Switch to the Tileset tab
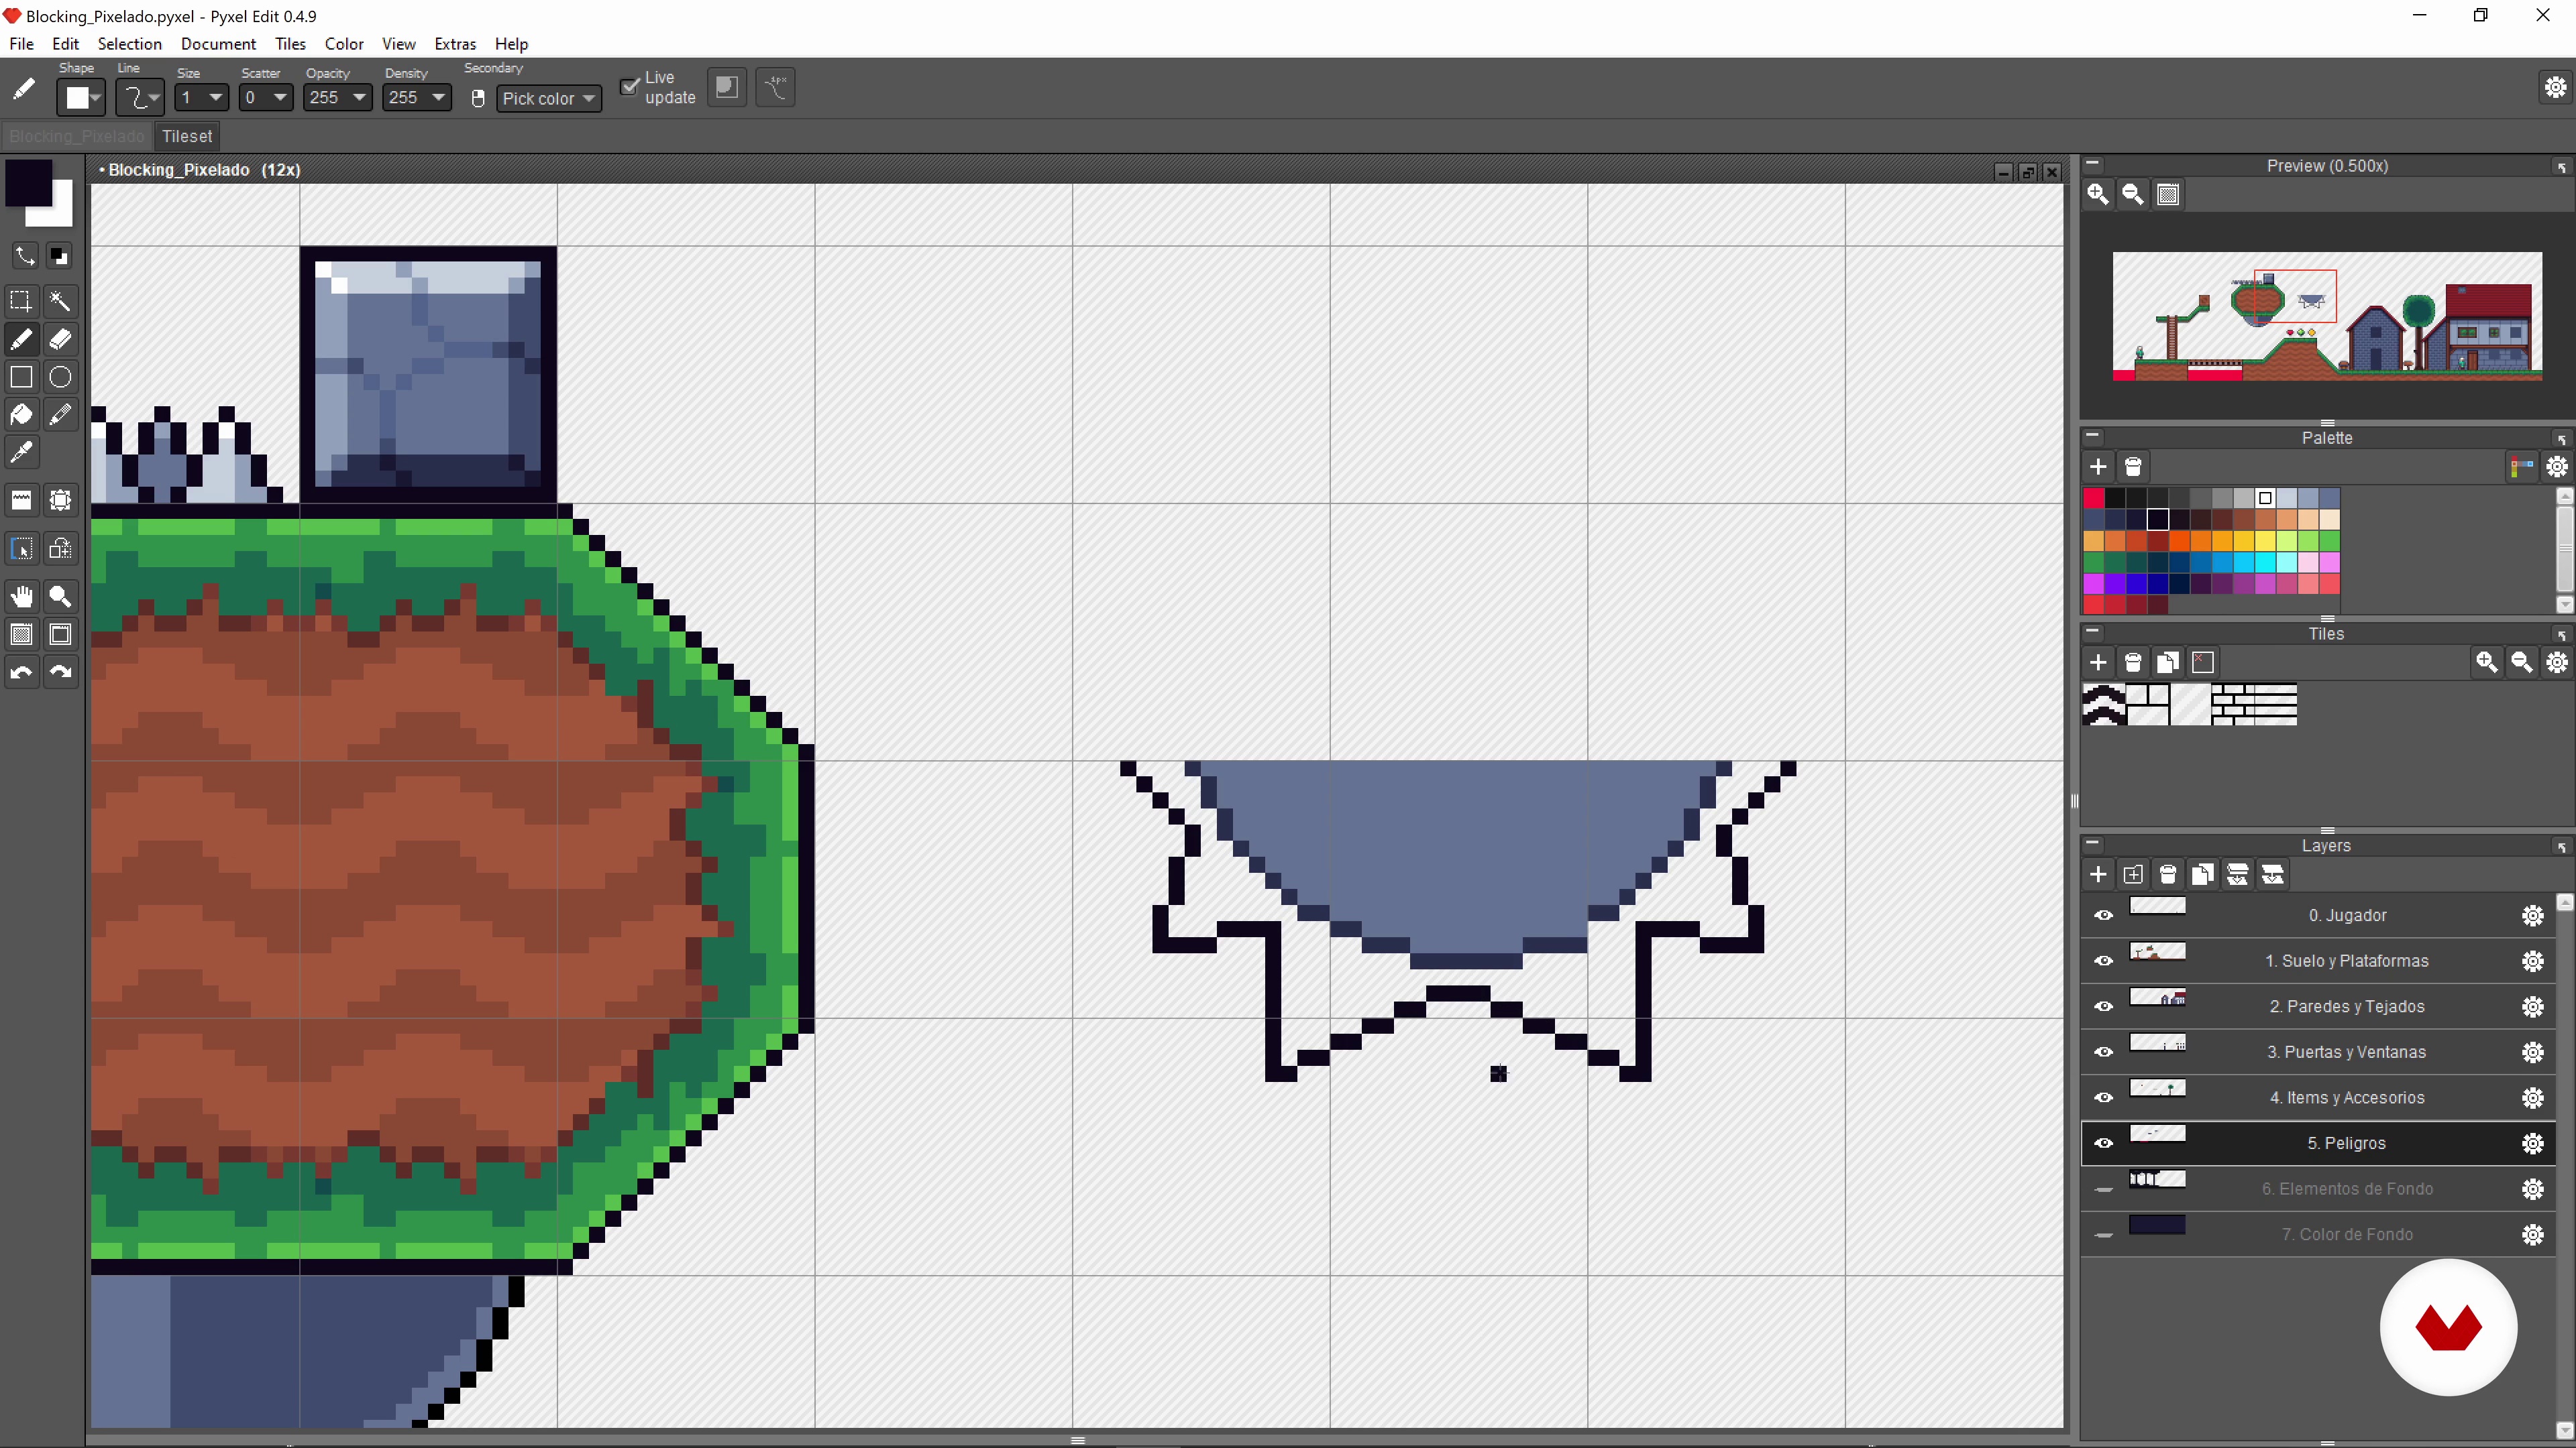Viewport: 2576px width, 1448px height. (187, 136)
